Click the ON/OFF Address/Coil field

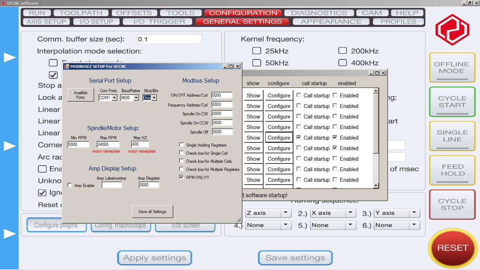pyautogui.click(x=222, y=95)
